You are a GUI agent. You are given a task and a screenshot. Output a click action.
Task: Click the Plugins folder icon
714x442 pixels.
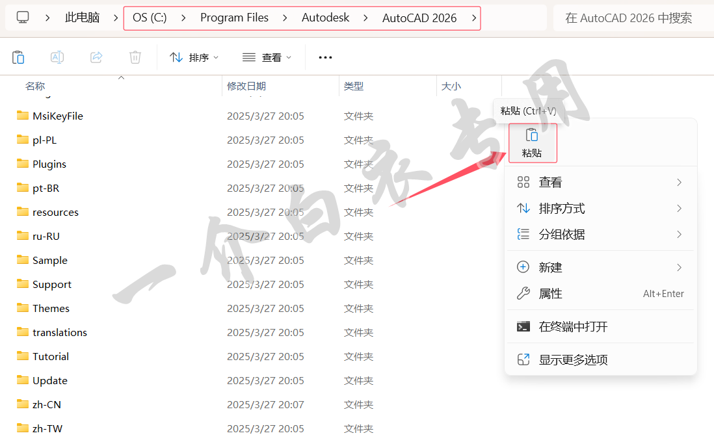(22, 163)
